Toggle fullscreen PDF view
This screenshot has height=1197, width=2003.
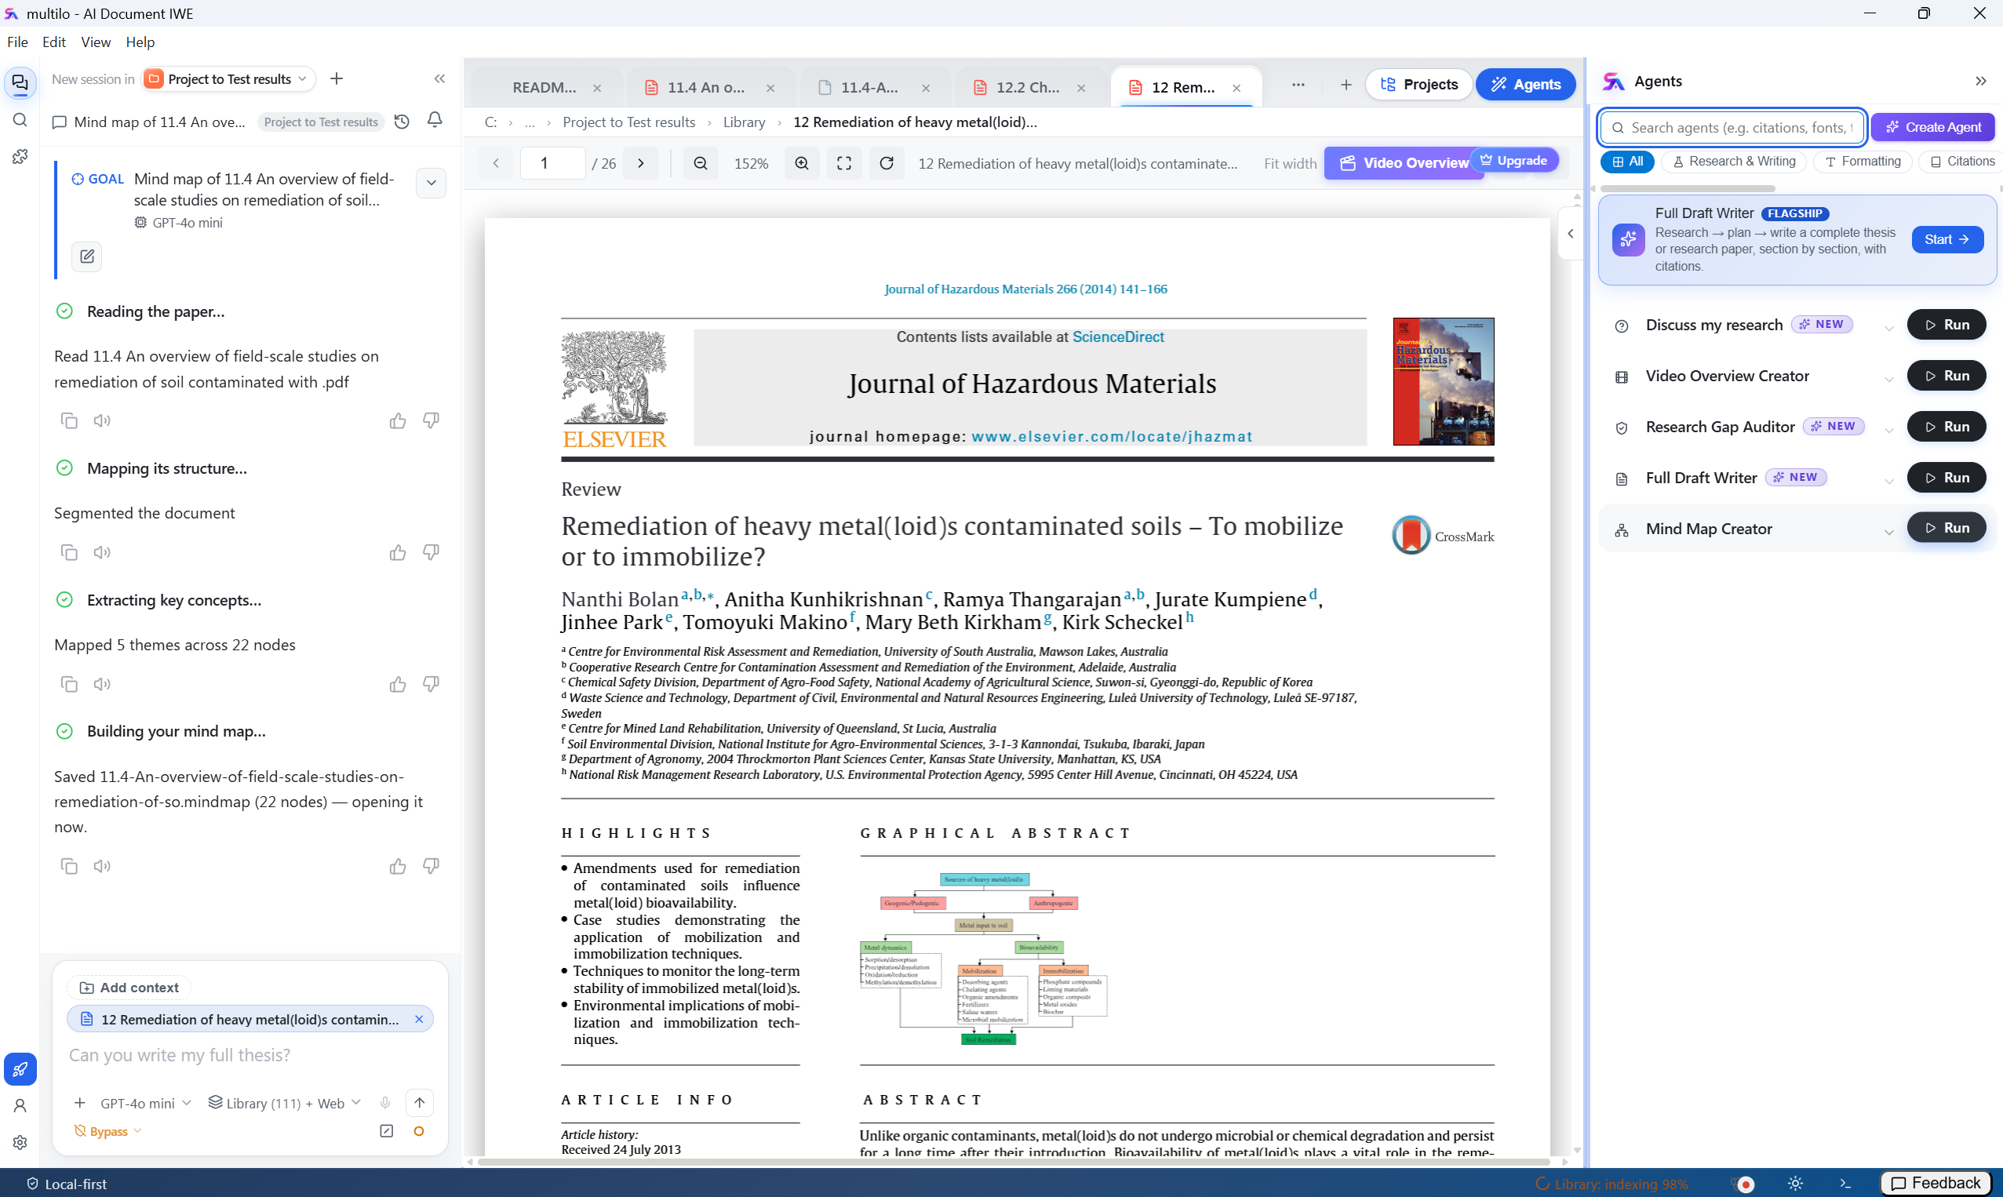843,164
